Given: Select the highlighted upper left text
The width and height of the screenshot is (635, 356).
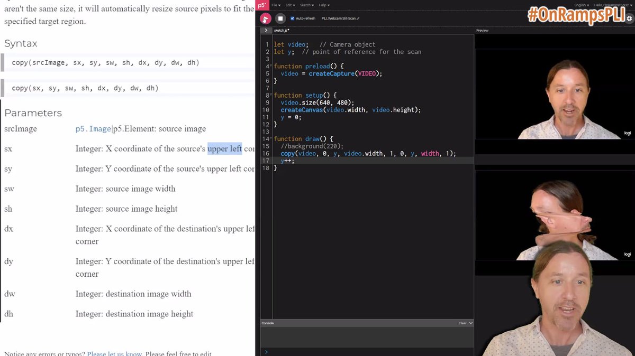Looking at the screenshot, I should 224,148.
